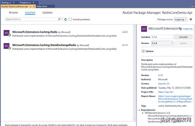Enable Include prerelease checkbox
This screenshot has width=195, height=126.
(x=70, y=19)
